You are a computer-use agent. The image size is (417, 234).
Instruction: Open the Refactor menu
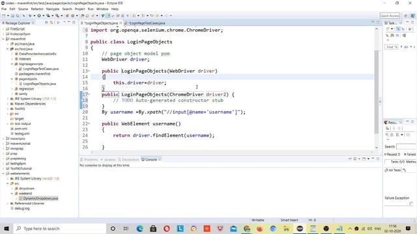(37, 9)
